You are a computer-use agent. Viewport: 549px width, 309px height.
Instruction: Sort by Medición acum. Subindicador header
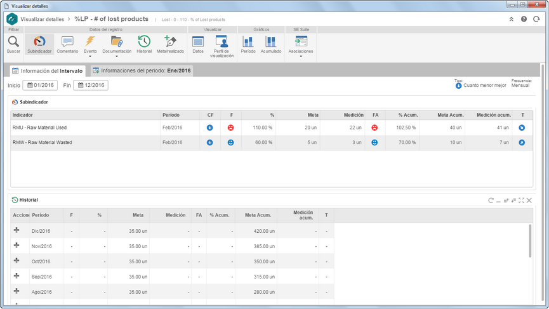click(489, 115)
